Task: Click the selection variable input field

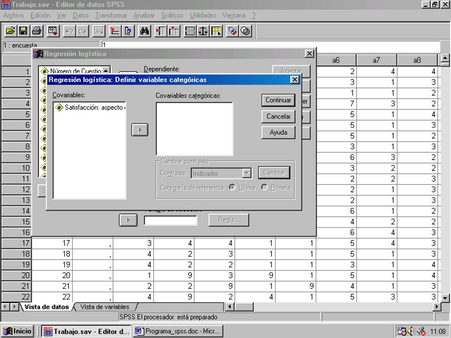Action: [170, 221]
